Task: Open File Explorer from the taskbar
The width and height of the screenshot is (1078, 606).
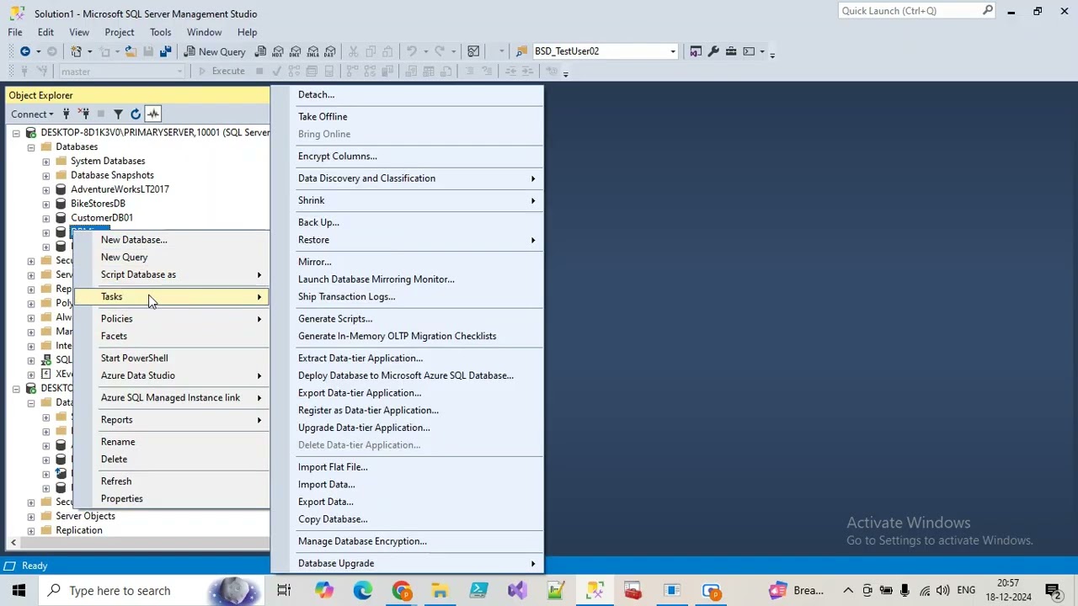Action: coord(440,590)
